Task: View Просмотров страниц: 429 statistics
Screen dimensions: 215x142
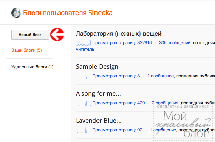Action: pos(119,103)
